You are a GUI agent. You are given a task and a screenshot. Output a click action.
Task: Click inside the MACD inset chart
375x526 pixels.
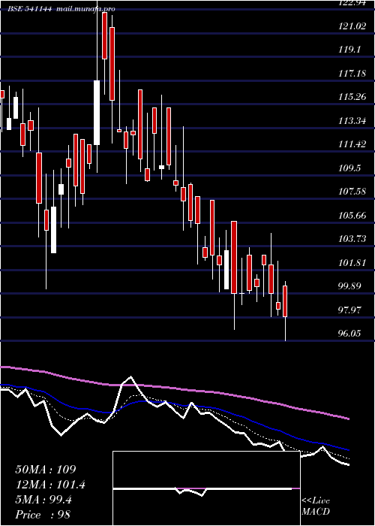[x=206, y=488]
